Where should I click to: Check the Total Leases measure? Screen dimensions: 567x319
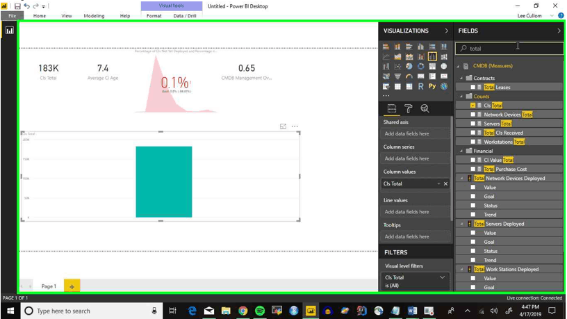pyautogui.click(x=472, y=87)
